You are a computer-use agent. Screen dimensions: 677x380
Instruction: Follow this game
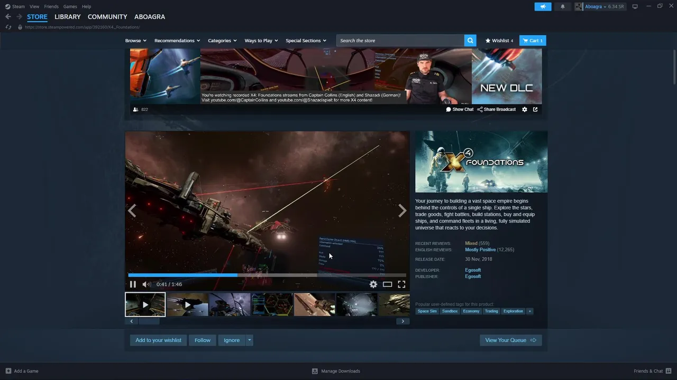tap(203, 340)
